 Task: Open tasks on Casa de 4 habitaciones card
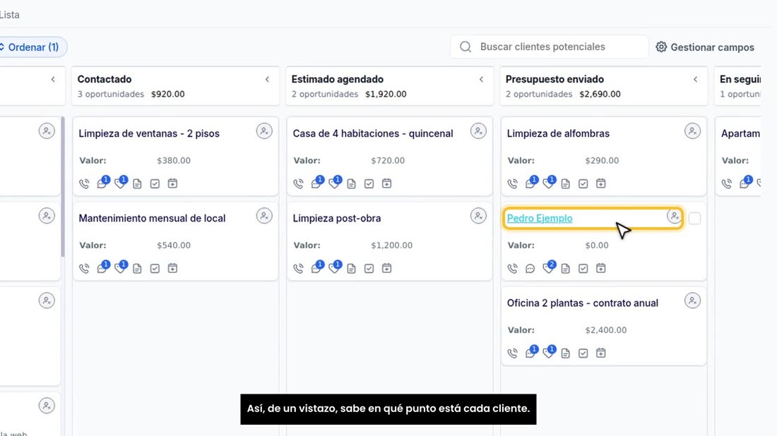tap(369, 183)
